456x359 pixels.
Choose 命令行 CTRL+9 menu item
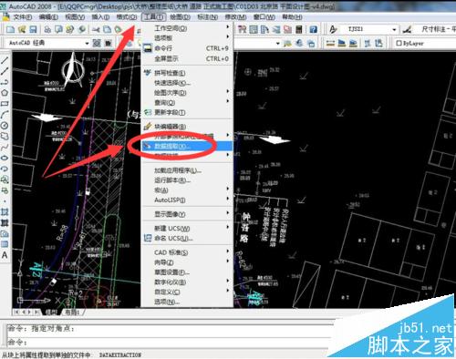(187, 48)
